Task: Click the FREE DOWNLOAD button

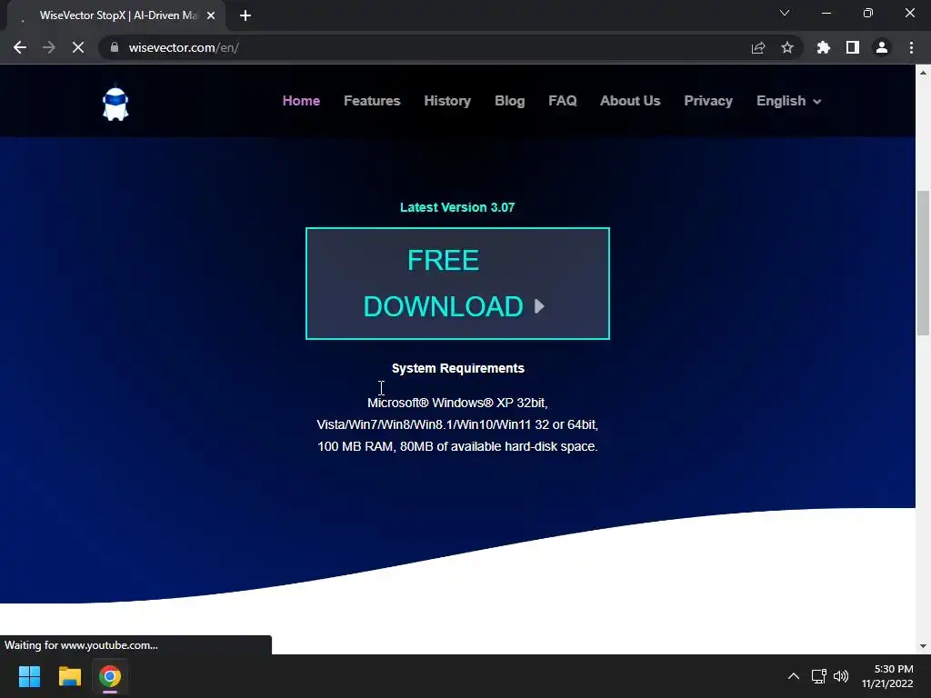Action: coord(457,284)
